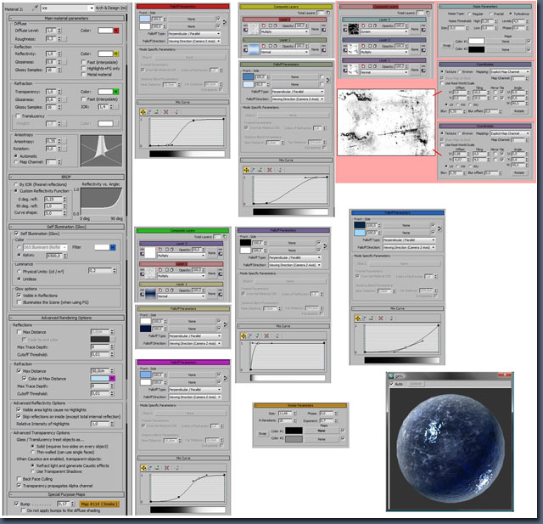Click Reset Curves in olive Falloff Mix Curve
Viewport: 543px width, 524px height.
tap(280, 170)
